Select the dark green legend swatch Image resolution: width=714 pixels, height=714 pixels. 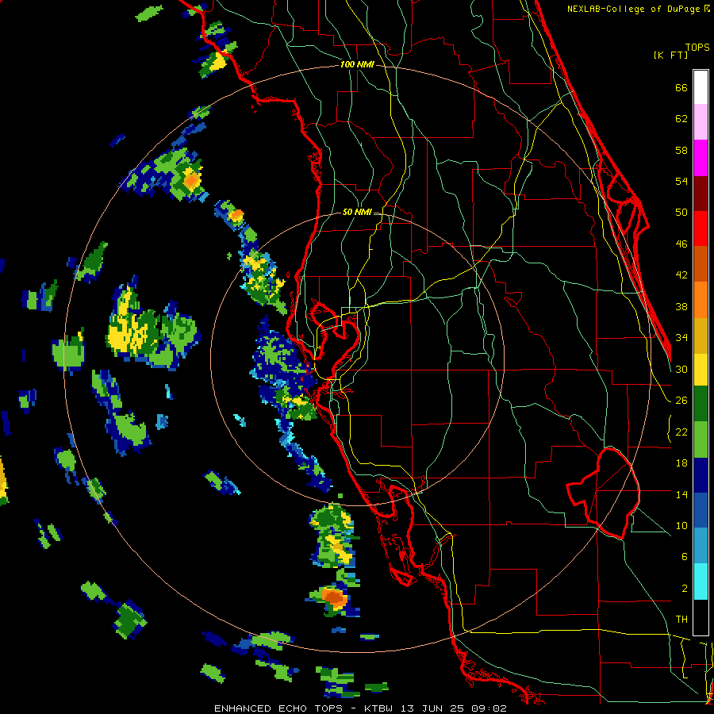tap(701, 404)
